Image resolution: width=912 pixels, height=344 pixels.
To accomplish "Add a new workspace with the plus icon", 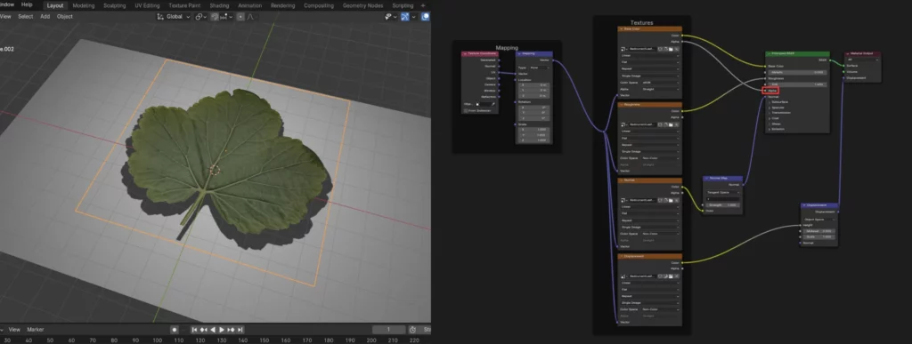I will (423, 5).
